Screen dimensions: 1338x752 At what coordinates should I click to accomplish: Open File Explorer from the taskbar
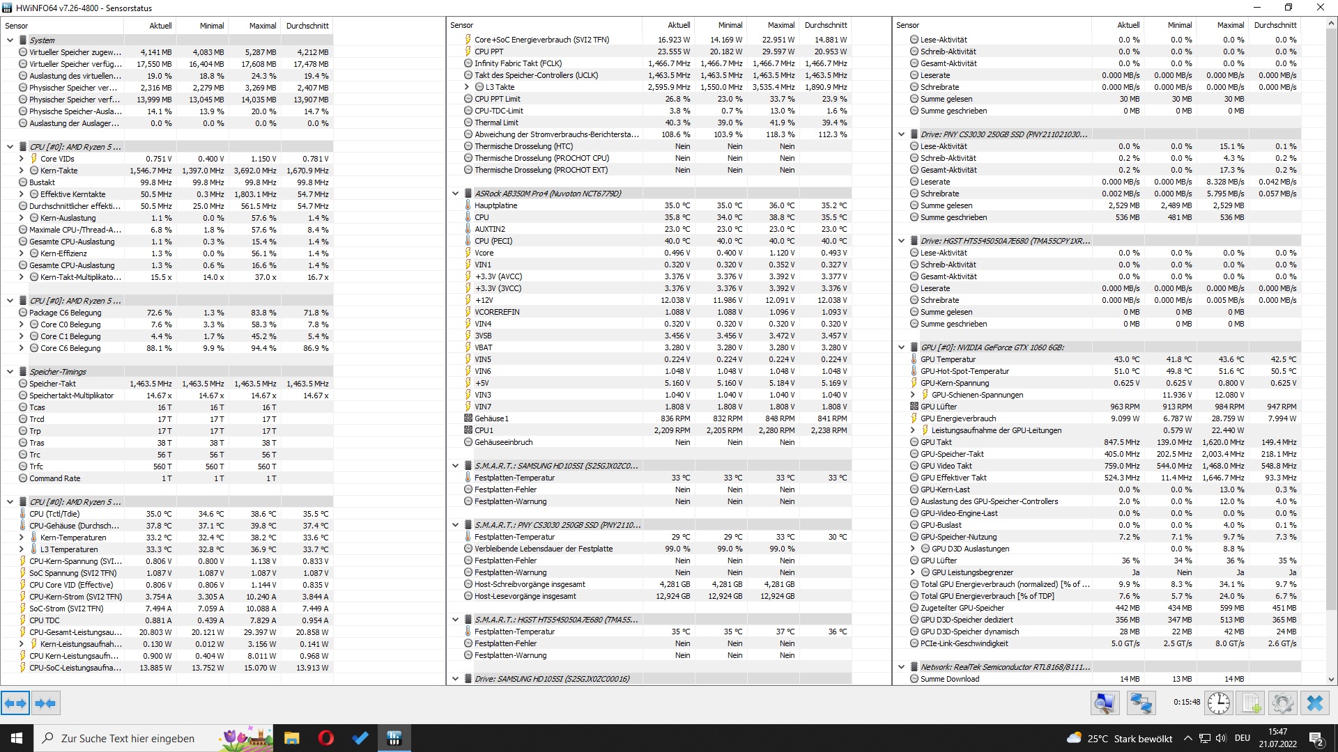(291, 738)
